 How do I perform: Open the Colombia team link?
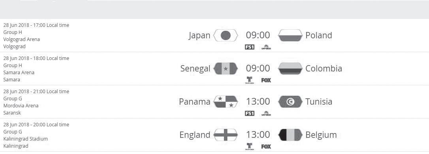324,68
